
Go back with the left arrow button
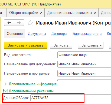click(9, 23)
